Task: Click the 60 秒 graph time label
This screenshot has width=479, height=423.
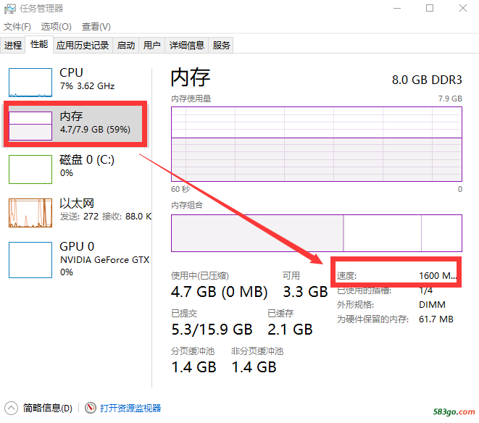Action: (180, 189)
